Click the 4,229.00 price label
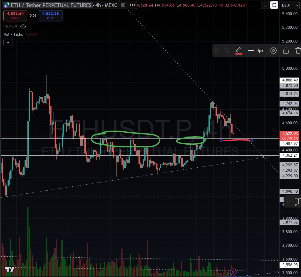This screenshot has width=301, height=277. pyautogui.click(x=290, y=176)
